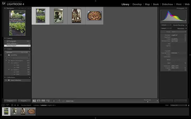Open the toolbar content dropdown arrow
The image size is (191, 119).
157,101
